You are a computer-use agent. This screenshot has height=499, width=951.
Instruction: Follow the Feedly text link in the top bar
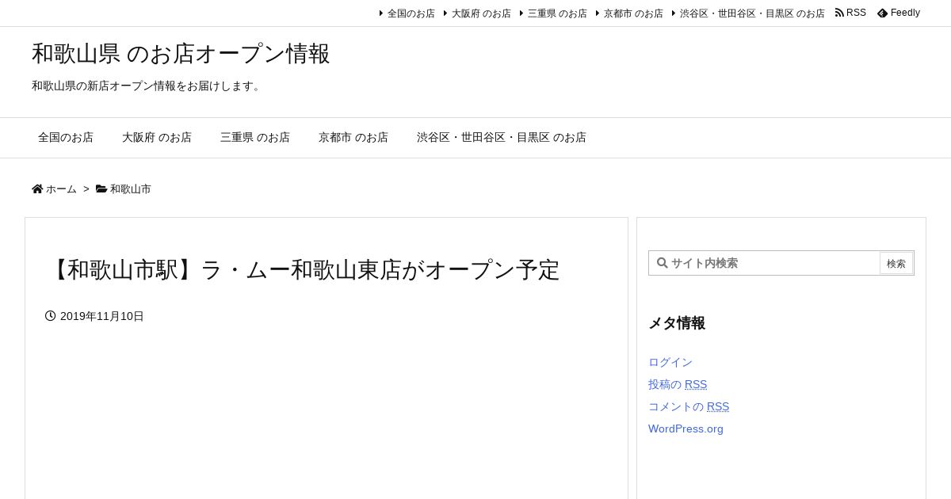(905, 13)
